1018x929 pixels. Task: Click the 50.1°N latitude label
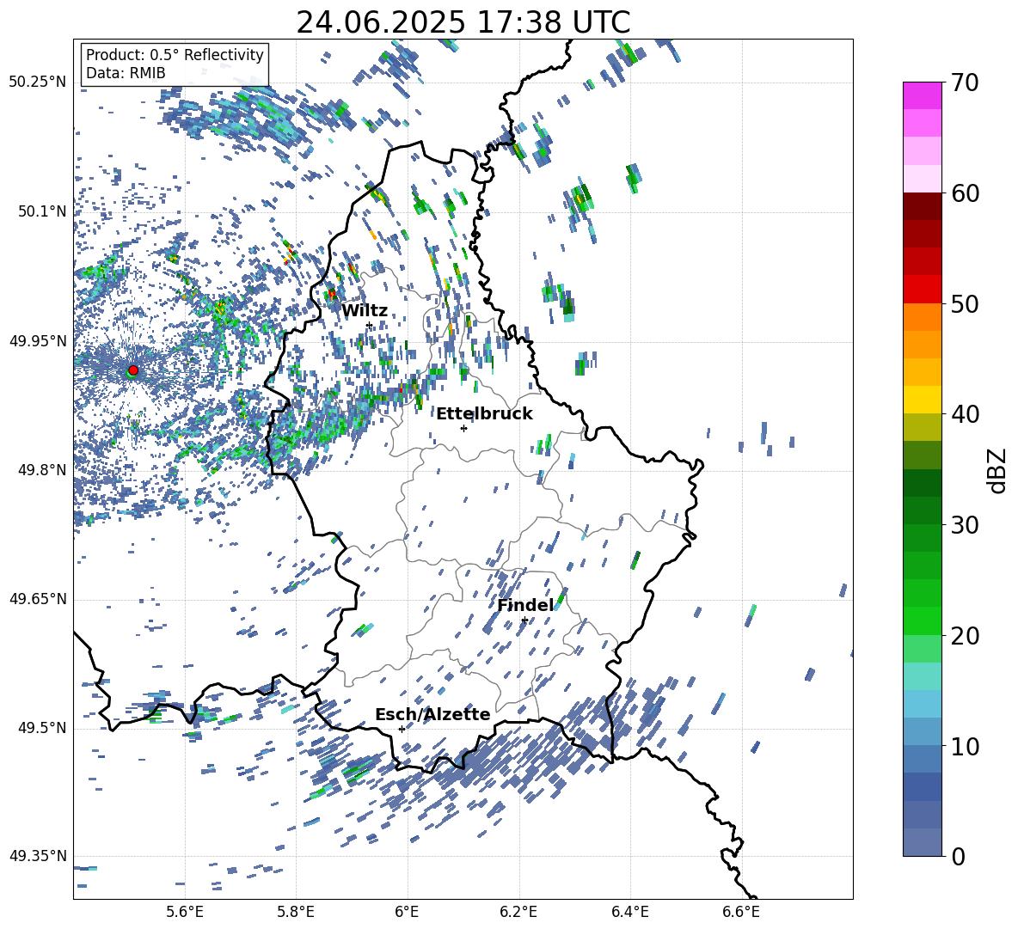(42, 211)
